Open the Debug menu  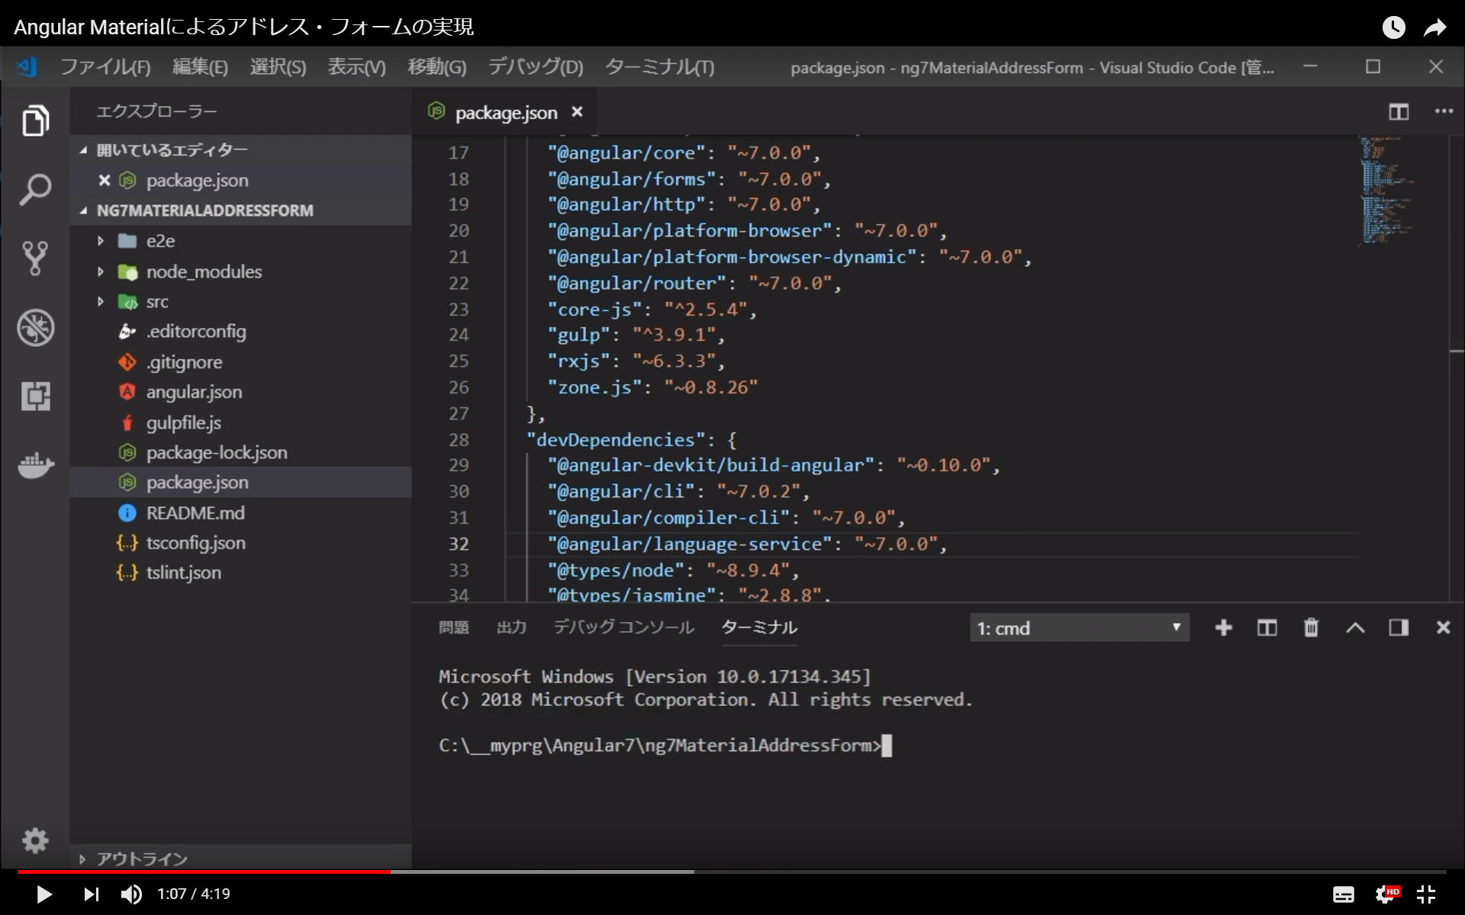(536, 67)
